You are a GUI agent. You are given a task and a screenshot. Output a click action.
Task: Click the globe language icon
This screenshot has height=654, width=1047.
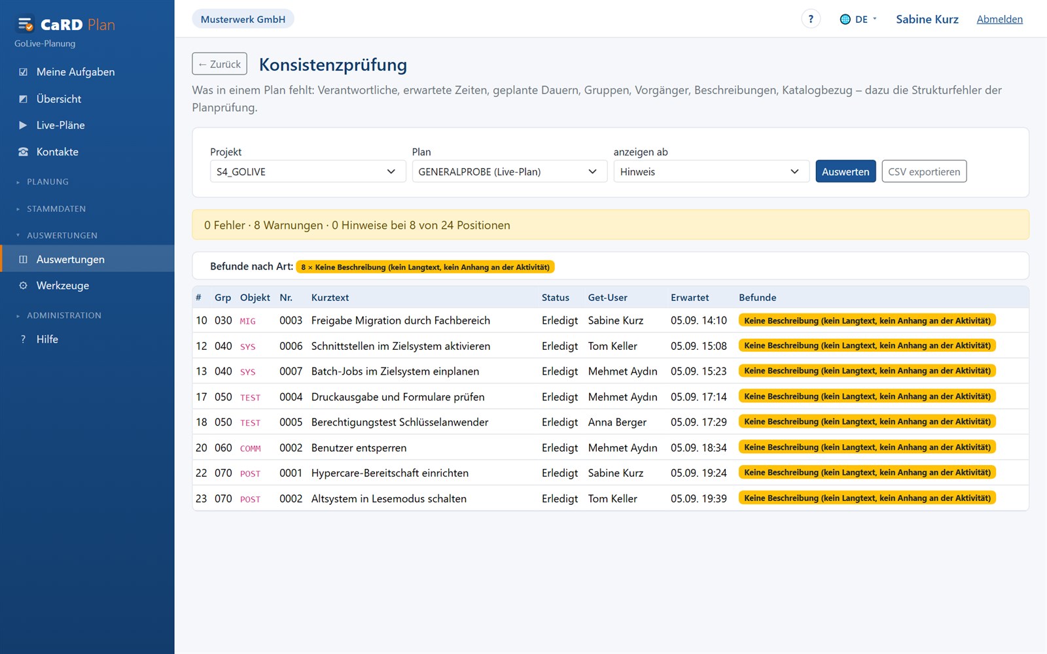pyautogui.click(x=845, y=20)
